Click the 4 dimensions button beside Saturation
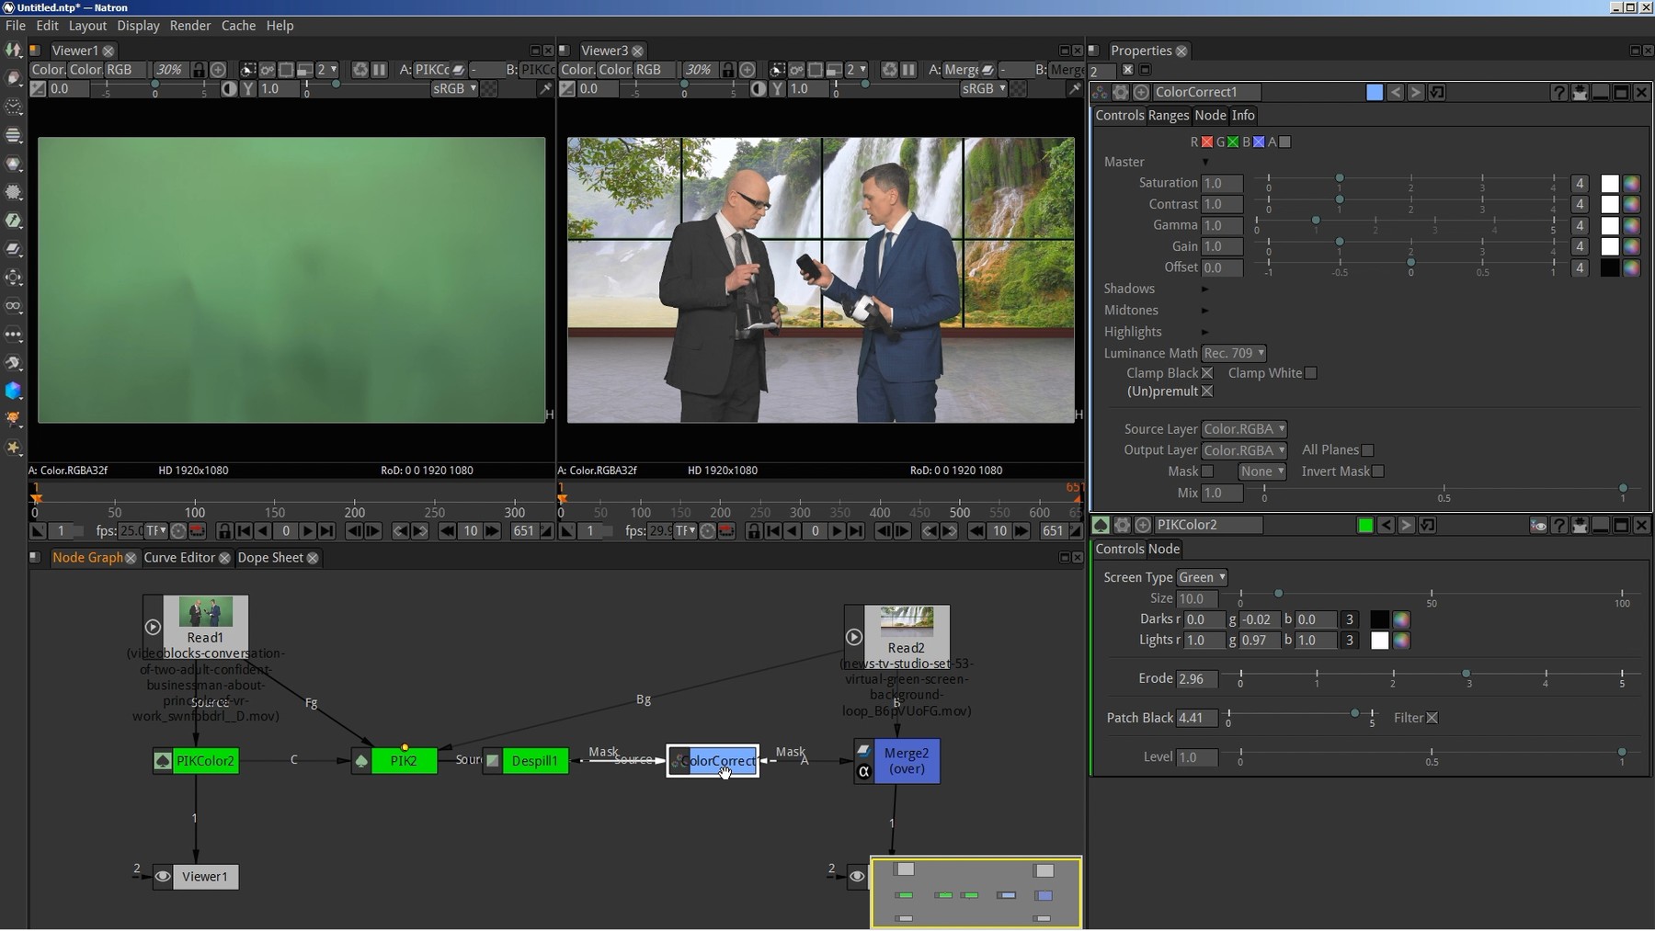 (1580, 183)
